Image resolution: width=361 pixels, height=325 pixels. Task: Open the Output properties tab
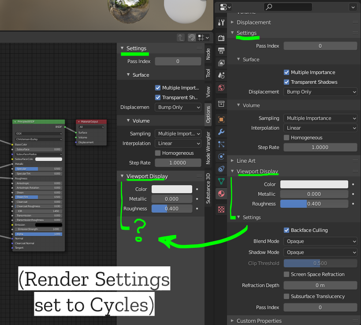pos(221,50)
